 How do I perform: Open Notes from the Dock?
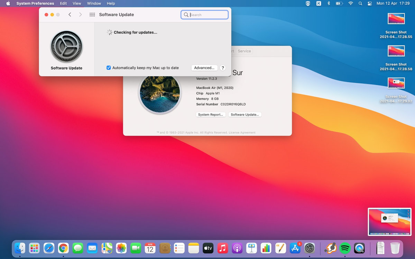(194, 248)
